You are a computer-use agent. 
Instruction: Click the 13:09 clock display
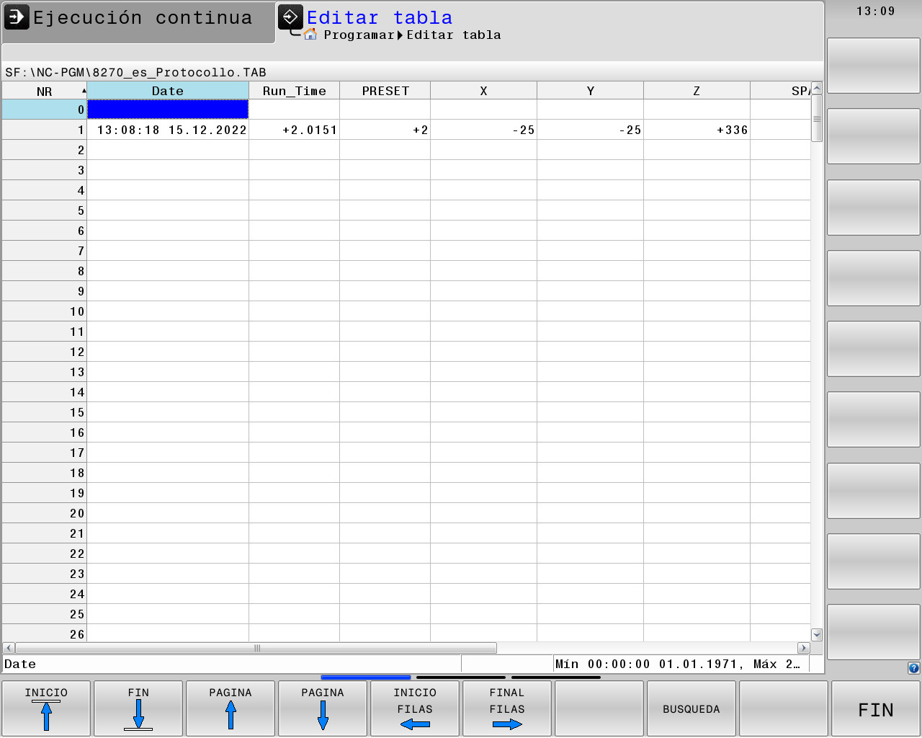point(876,11)
